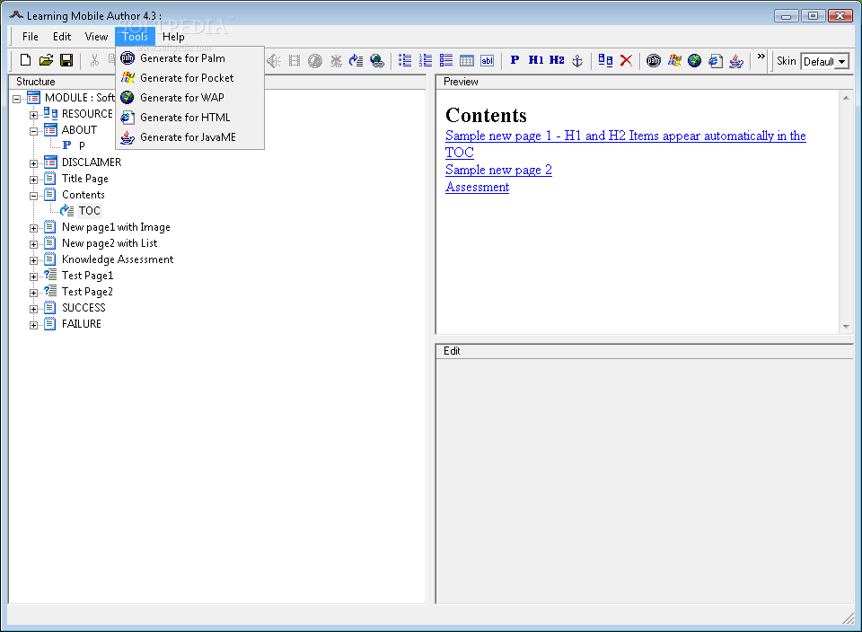
Task: Insert a table using toolbar icon
Action: click(467, 60)
